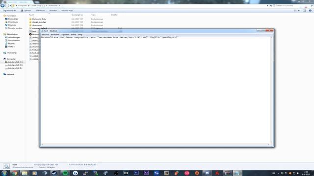Open Spotify from the taskbar
Image resolution: width=314 pixels, height=176 pixels.
tap(65, 173)
